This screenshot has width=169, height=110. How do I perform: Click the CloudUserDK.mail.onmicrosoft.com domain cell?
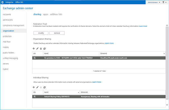coord(114,58)
